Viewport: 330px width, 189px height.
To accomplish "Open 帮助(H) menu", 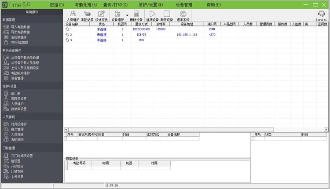I will click(214, 5).
